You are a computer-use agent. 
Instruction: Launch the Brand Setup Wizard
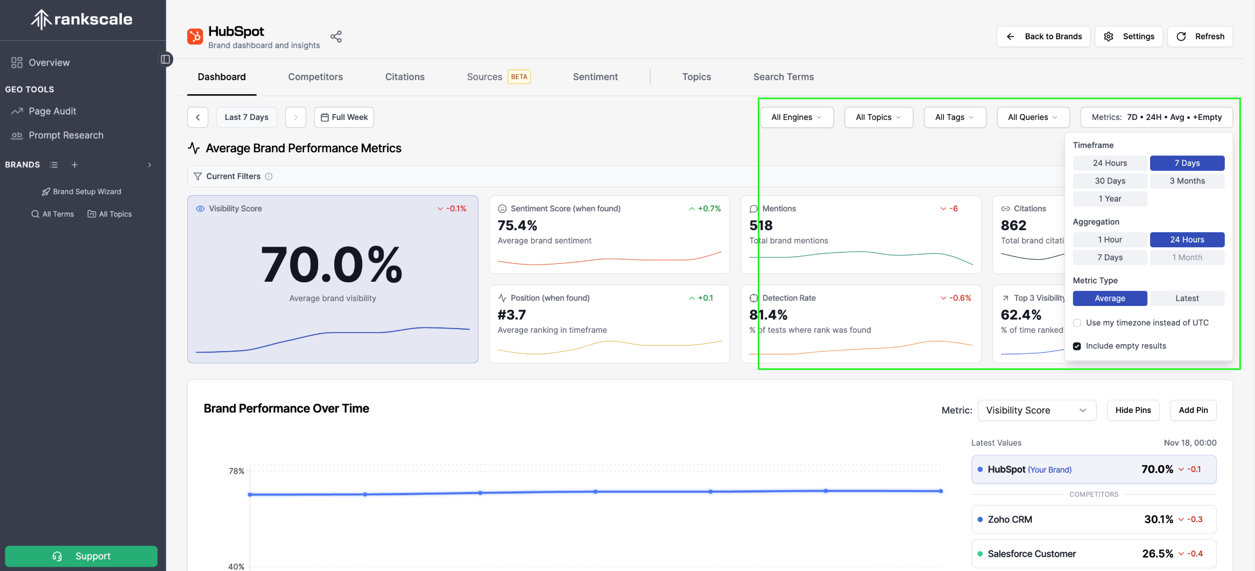pyautogui.click(x=82, y=191)
